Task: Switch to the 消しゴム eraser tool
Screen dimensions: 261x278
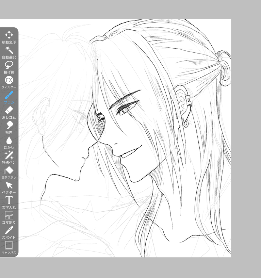Action: (x=9, y=113)
